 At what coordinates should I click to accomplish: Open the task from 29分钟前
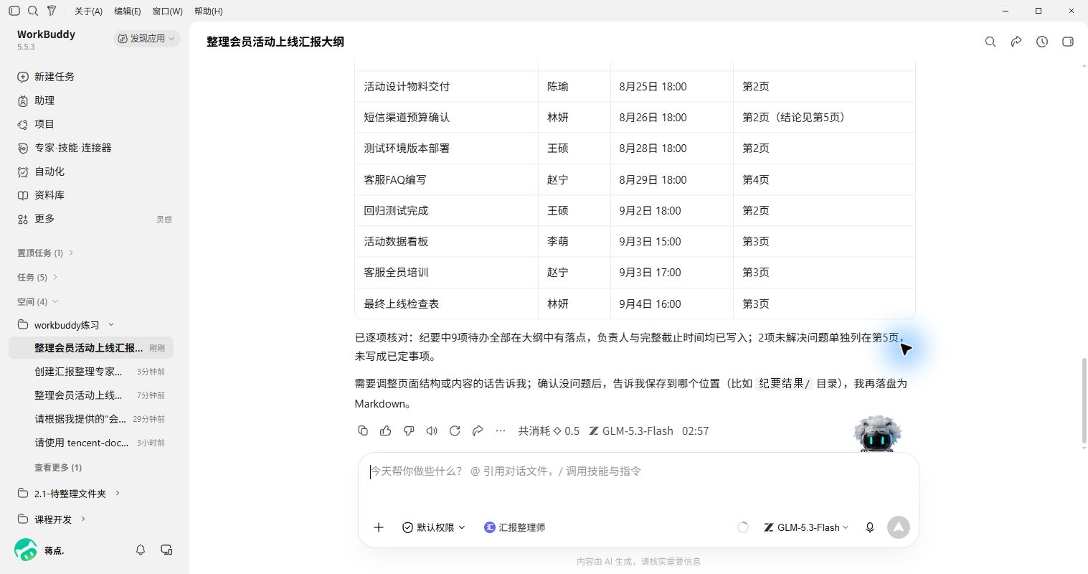point(91,419)
